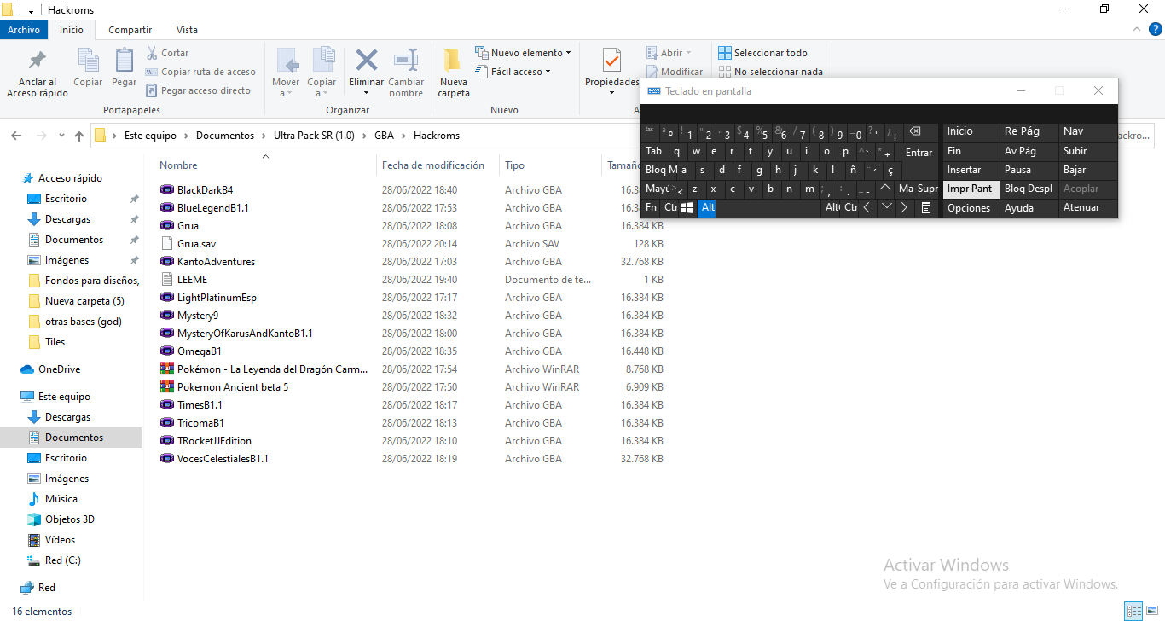Click the Propiedades icon in ribbon
Screen dimensions: 1165x621
(x=611, y=61)
